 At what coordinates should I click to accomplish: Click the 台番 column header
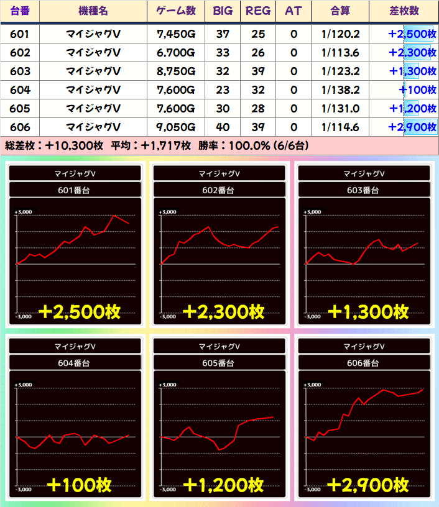click(20, 11)
